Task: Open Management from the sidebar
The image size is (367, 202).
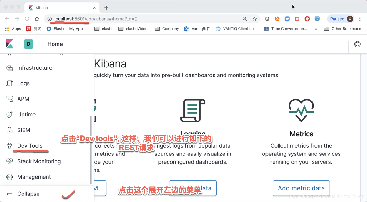Action: point(34,177)
